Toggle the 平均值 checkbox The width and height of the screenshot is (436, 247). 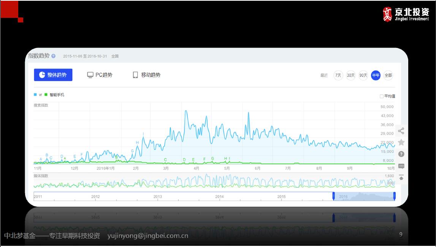coord(382,97)
